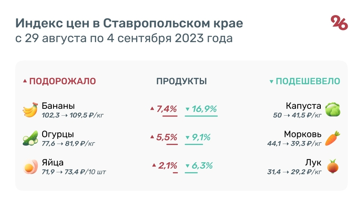Screen dimensions: 363x204
Task: Click the cucumber icon
Action: click(30, 138)
